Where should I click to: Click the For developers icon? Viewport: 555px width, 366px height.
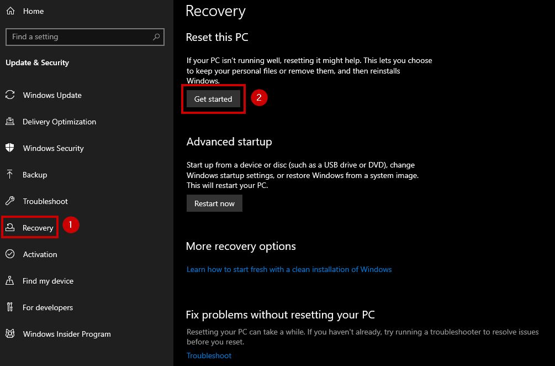(10, 307)
